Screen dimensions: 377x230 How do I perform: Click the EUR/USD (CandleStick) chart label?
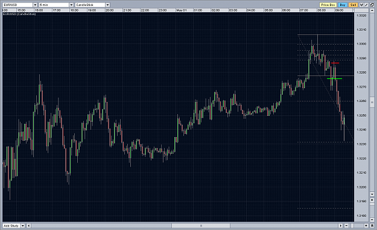[19, 14]
